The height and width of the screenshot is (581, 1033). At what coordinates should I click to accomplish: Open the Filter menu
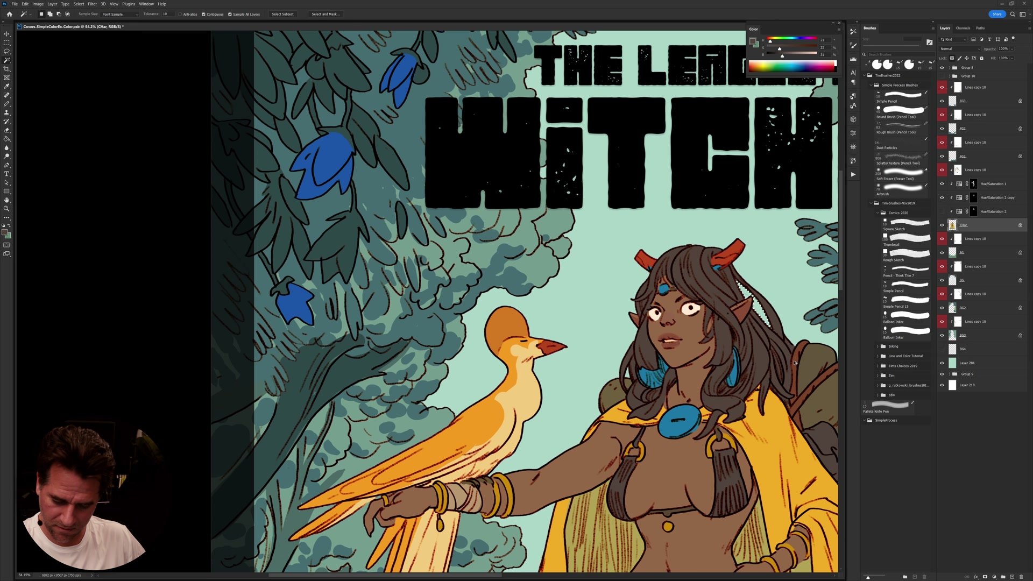click(92, 4)
